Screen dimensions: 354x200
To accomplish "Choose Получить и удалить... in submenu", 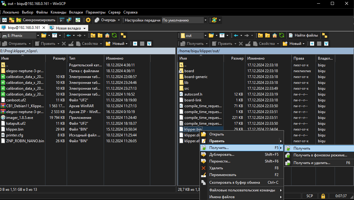I will (x=319, y=163).
